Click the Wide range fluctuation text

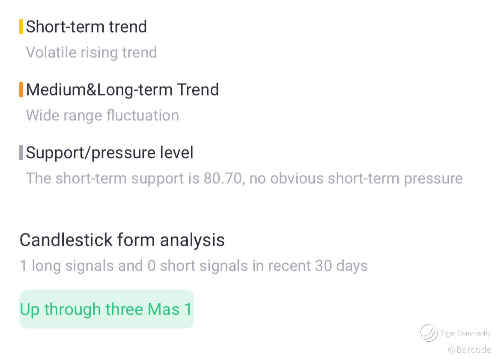tap(102, 115)
